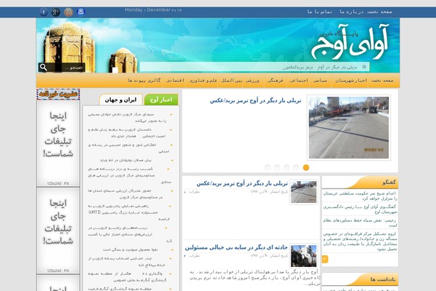Open «اعدام شیخ نمر حکومت سلطنتی عربستان را متزلزل خواهد کرد»
This screenshot has width=436, height=291.
coord(360,196)
